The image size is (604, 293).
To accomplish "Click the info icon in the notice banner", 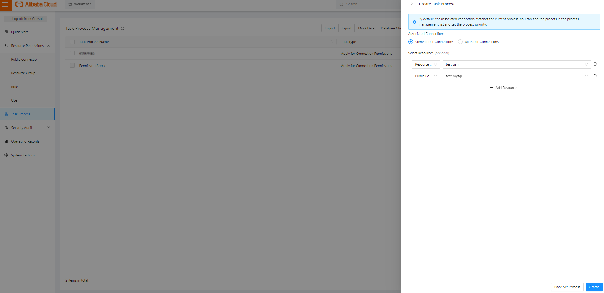I will [414, 22].
